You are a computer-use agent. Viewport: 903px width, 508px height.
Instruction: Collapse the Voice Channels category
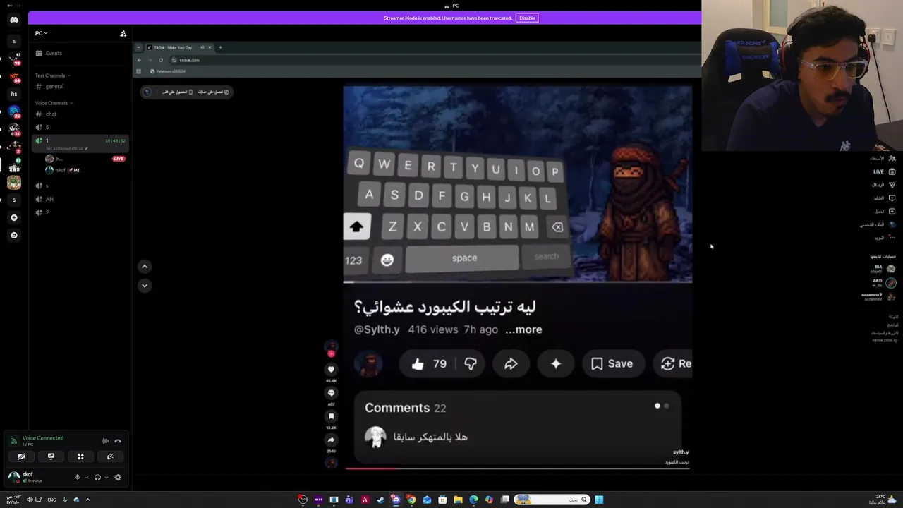click(x=54, y=103)
